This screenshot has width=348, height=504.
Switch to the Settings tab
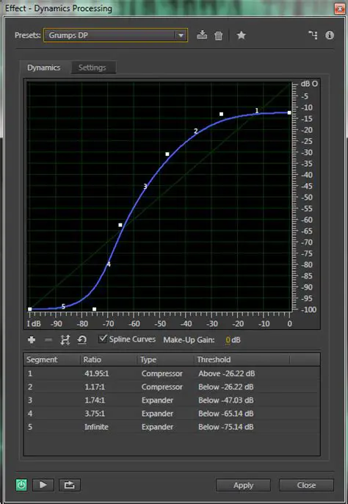(x=93, y=68)
